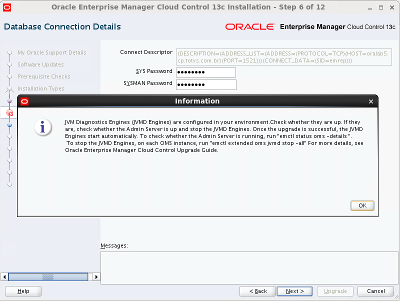The image size is (400, 304).
Task: Click step marker for Prerequisite Checks
Action: point(9,76)
